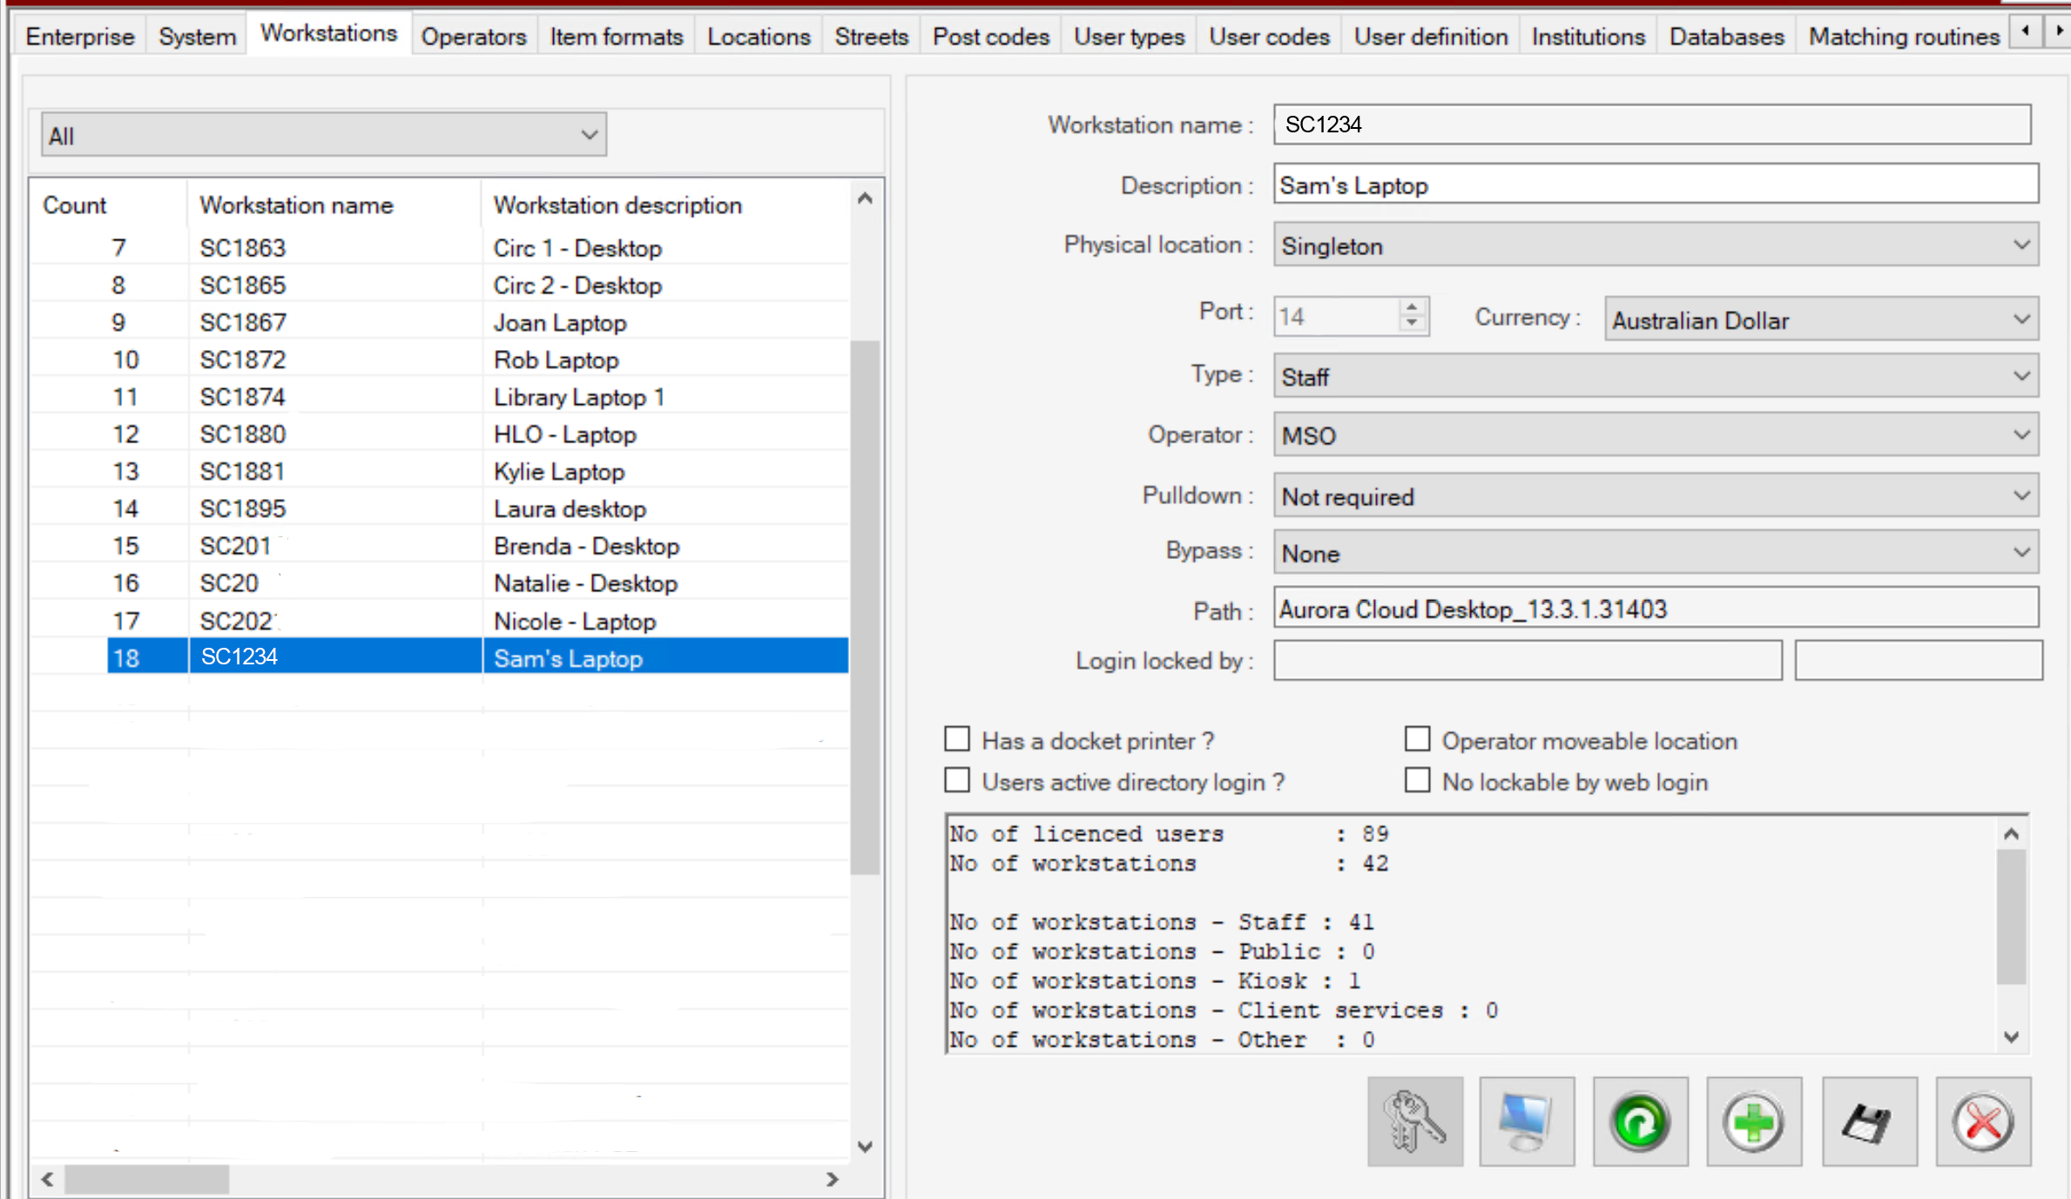Screen dimensions: 2071x1199
Task: Click scroll up arrow of workstation list
Action: point(865,199)
